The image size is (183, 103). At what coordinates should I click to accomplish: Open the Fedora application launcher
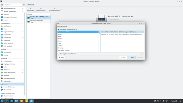tap(2, 101)
